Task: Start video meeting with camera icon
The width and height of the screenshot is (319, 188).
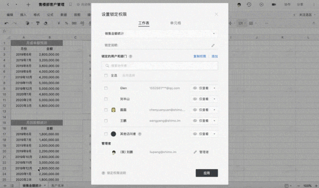Action: (x=274, y=4)
